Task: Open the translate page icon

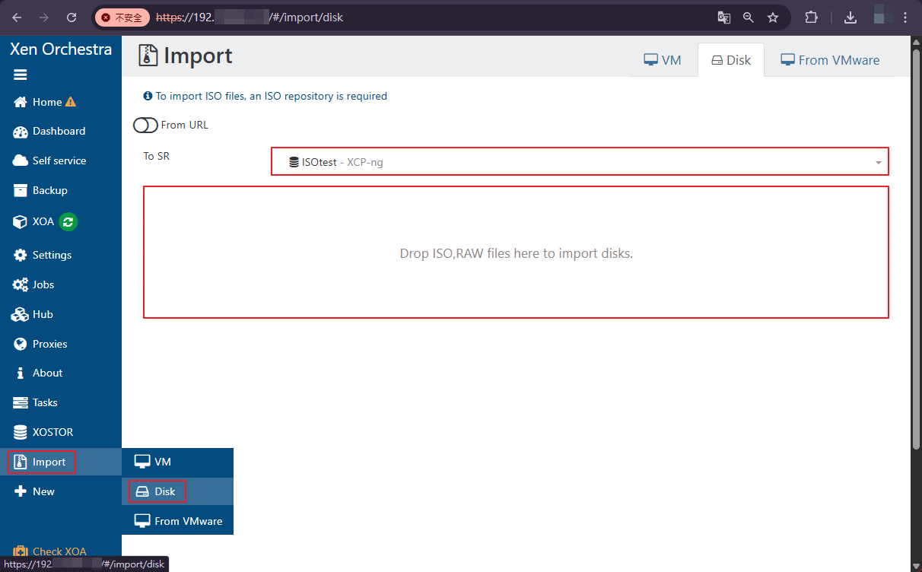Action: pyautogui.click(x=723, y=17)
